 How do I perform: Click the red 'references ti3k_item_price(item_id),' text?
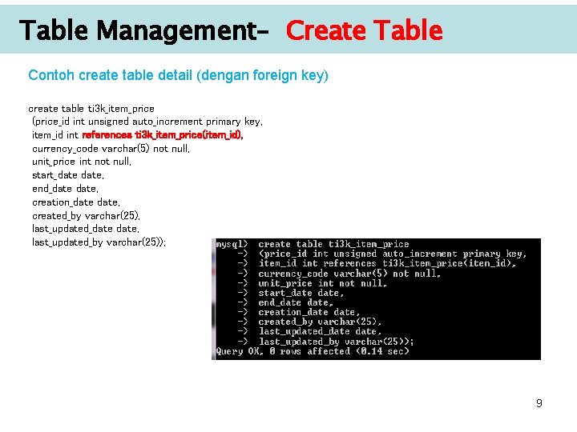pyautogui.click(x=163, y=135)
